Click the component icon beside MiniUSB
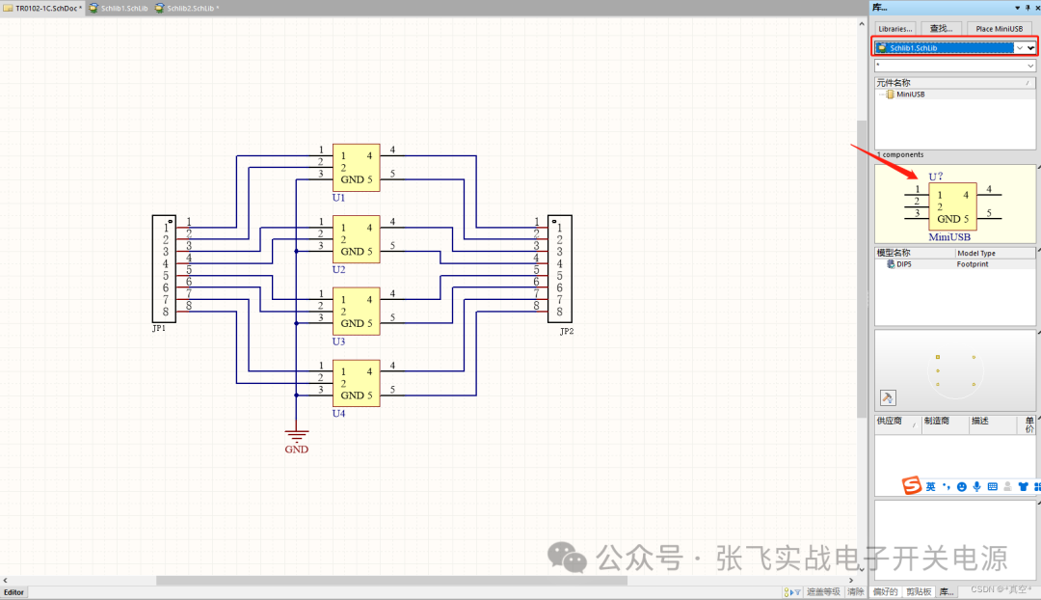This screenshot has width=1041, height=600. 890,94
